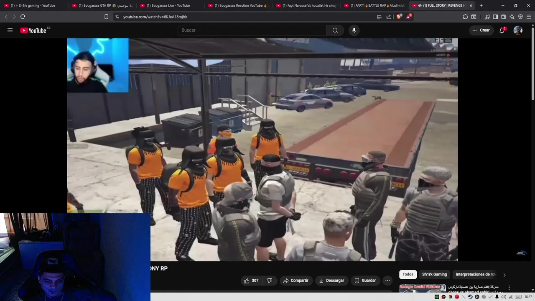
Task: Click the video tab search icon in toolbar
Action: coord(474,17)
